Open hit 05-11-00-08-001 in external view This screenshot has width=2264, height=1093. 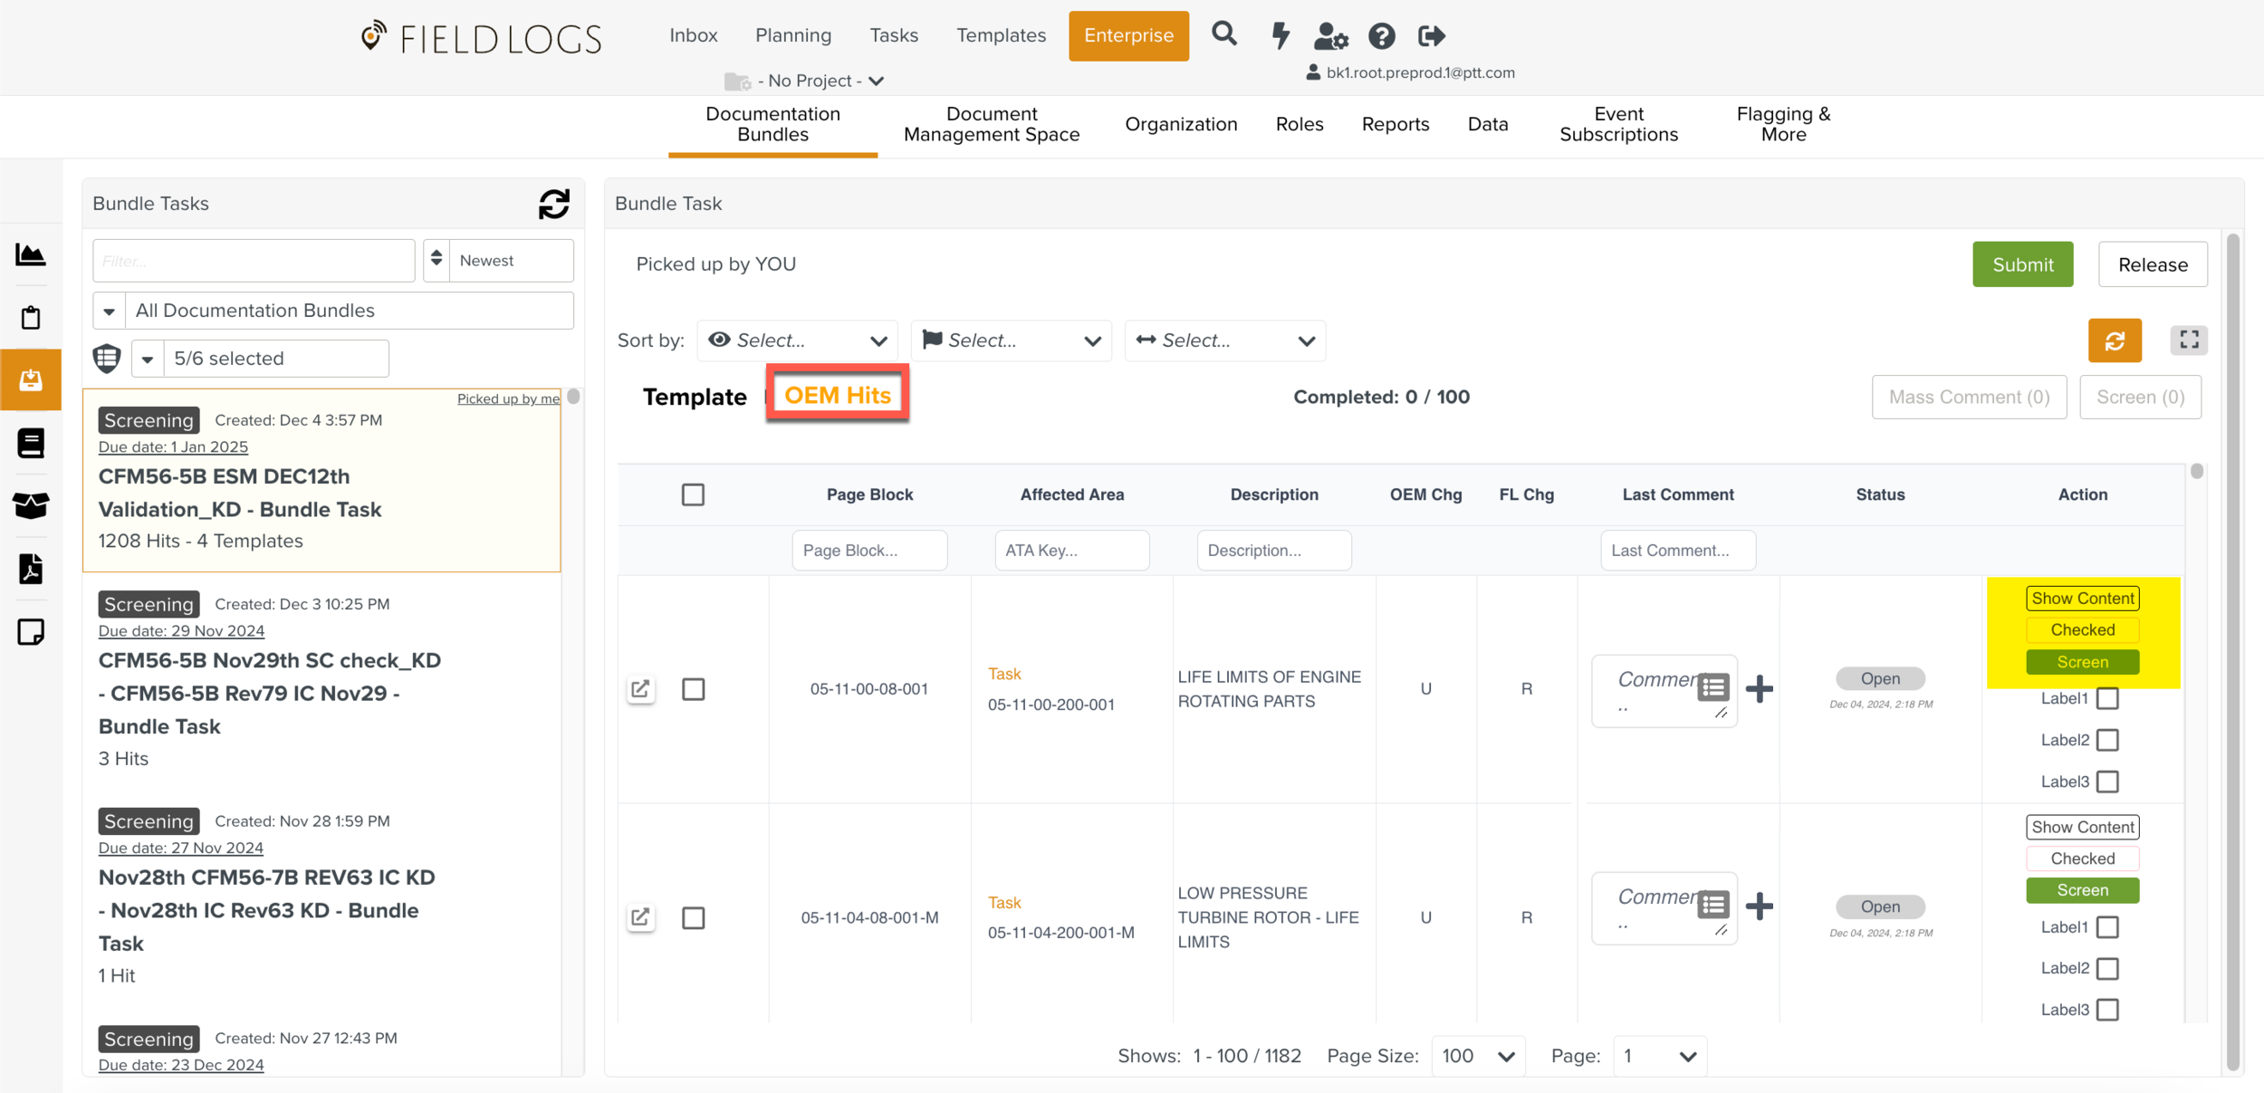click(640, 689)
